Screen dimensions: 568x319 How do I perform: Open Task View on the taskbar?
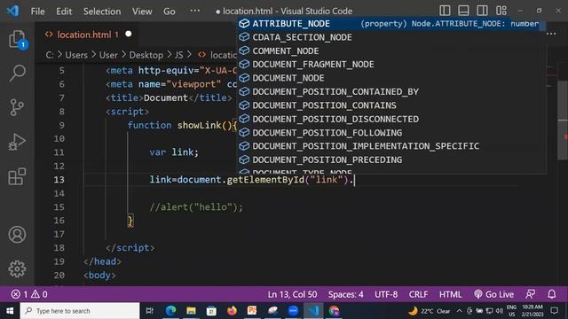click(x=150, y=311)
